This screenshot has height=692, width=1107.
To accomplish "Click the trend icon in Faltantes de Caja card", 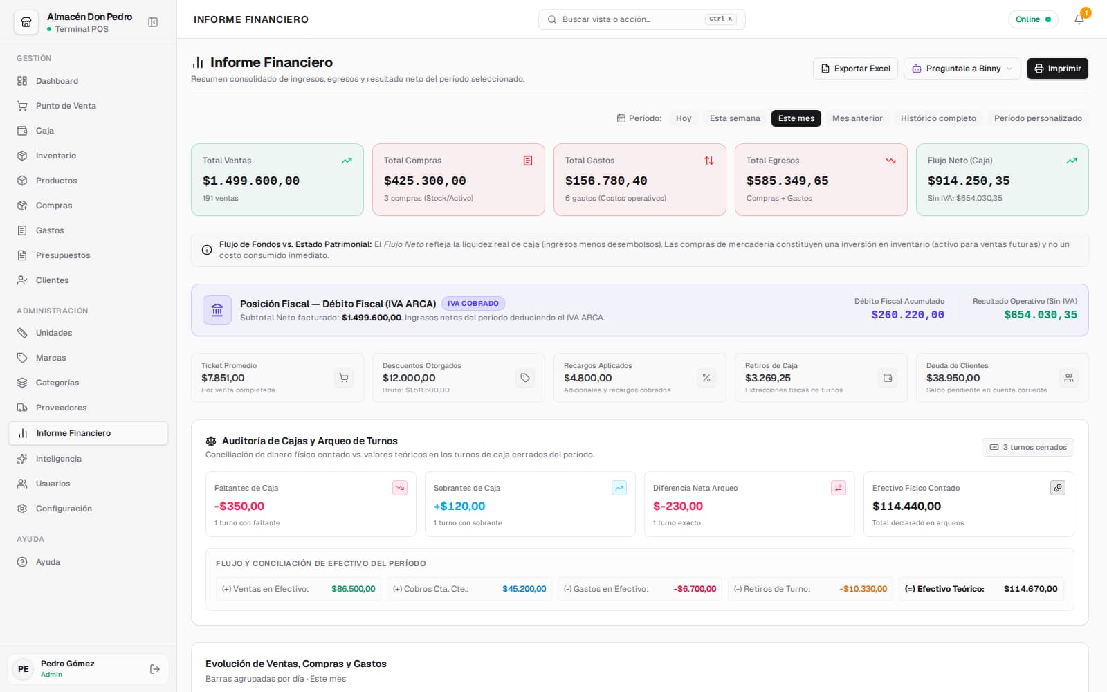I will tap(400, 488).
